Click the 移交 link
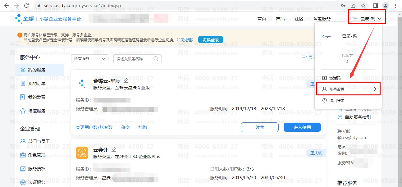Viewport: 402px width, 187px height. coord(125,127)
